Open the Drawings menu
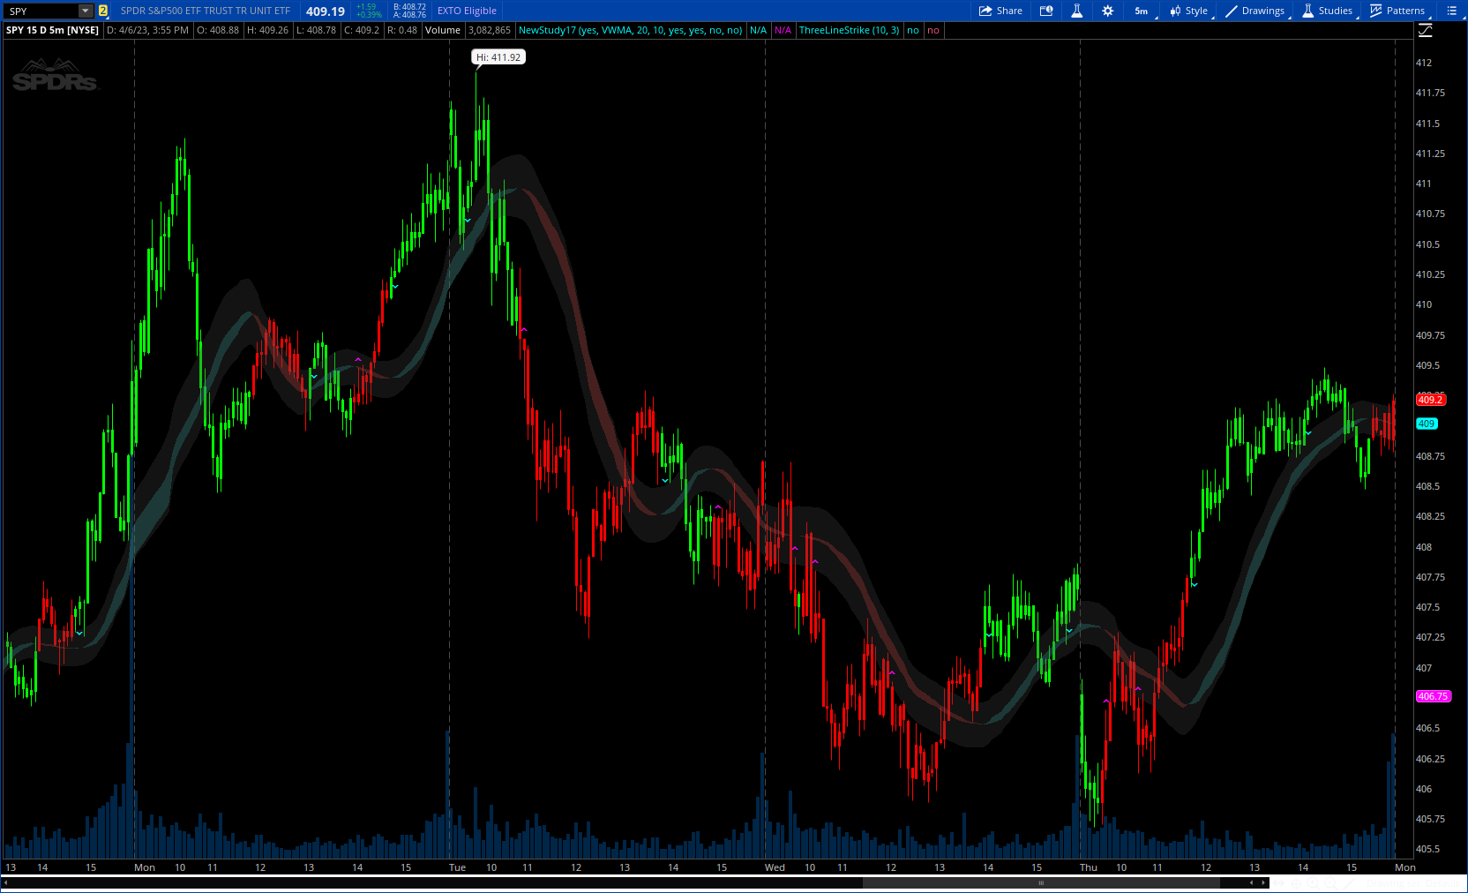This screenshot has width=1468, height=893. tap(1255, 11)
